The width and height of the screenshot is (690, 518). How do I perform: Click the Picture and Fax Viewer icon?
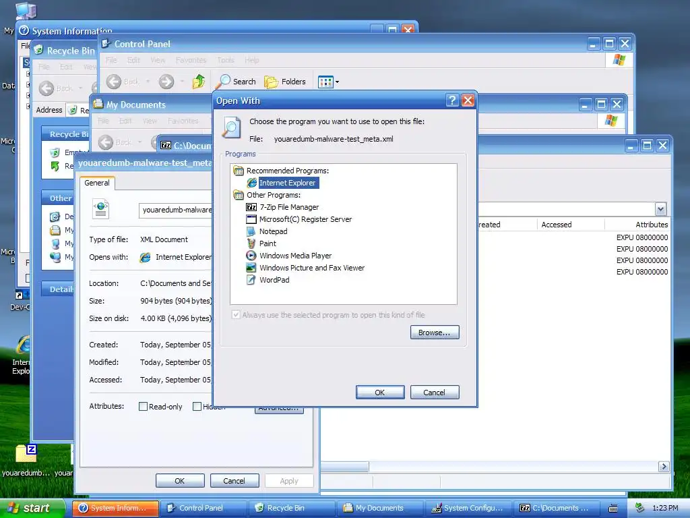coord(251,268)
